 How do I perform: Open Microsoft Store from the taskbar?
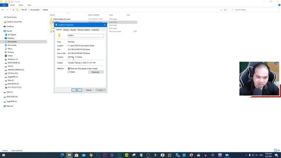click(76, 155)
